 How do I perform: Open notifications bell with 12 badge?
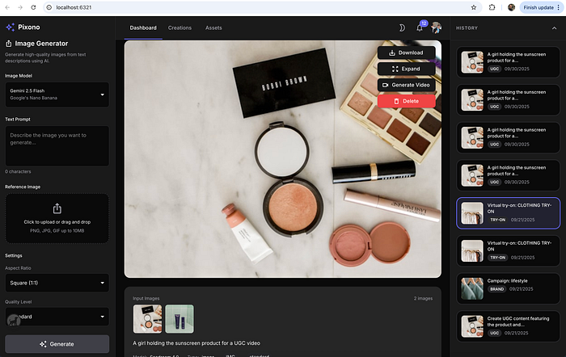[x=420, y=27]
